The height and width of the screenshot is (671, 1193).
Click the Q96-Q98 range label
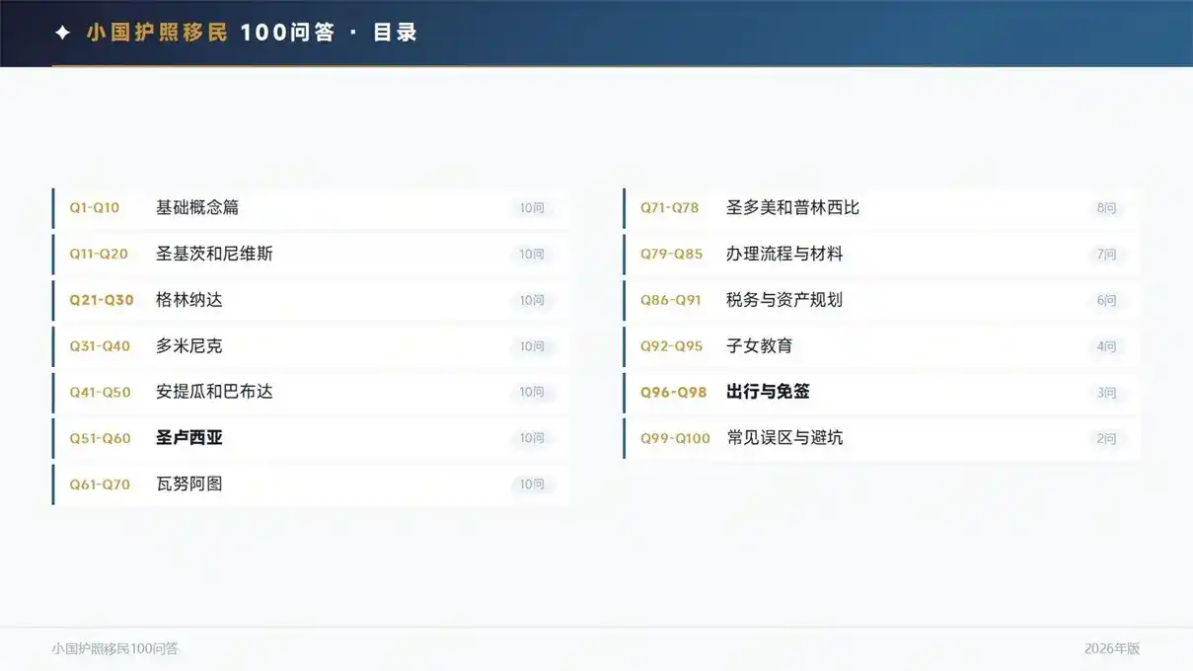pyautogui.click(x=674, y=392)
